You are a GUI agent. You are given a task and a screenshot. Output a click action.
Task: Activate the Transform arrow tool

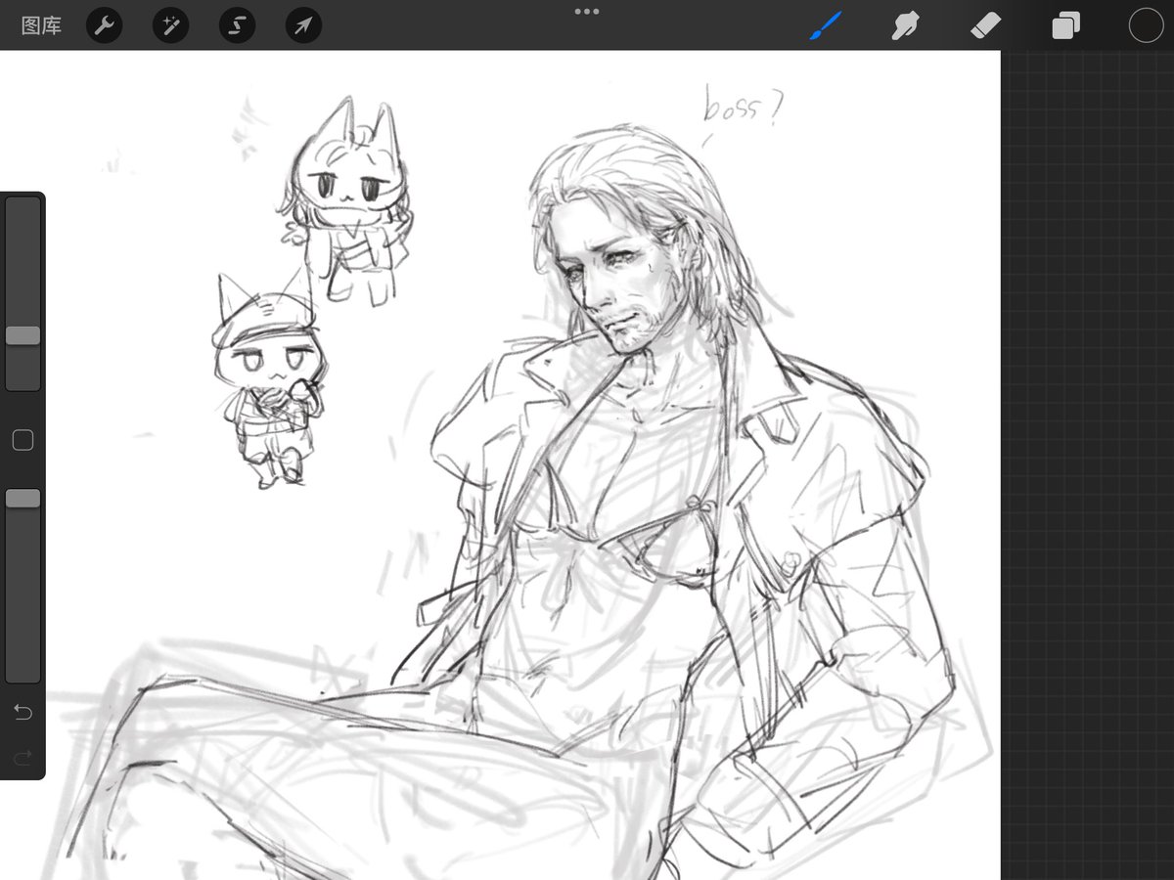(x=303, y=25)
